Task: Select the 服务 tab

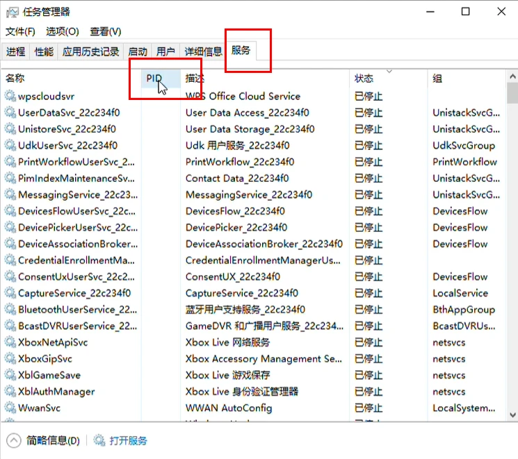Action: [241, 51]
